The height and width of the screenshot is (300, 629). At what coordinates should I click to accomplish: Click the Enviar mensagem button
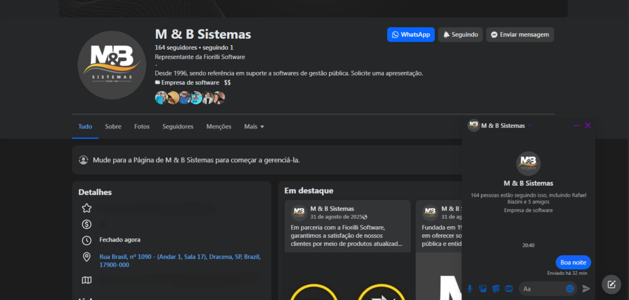click(520, 34)
